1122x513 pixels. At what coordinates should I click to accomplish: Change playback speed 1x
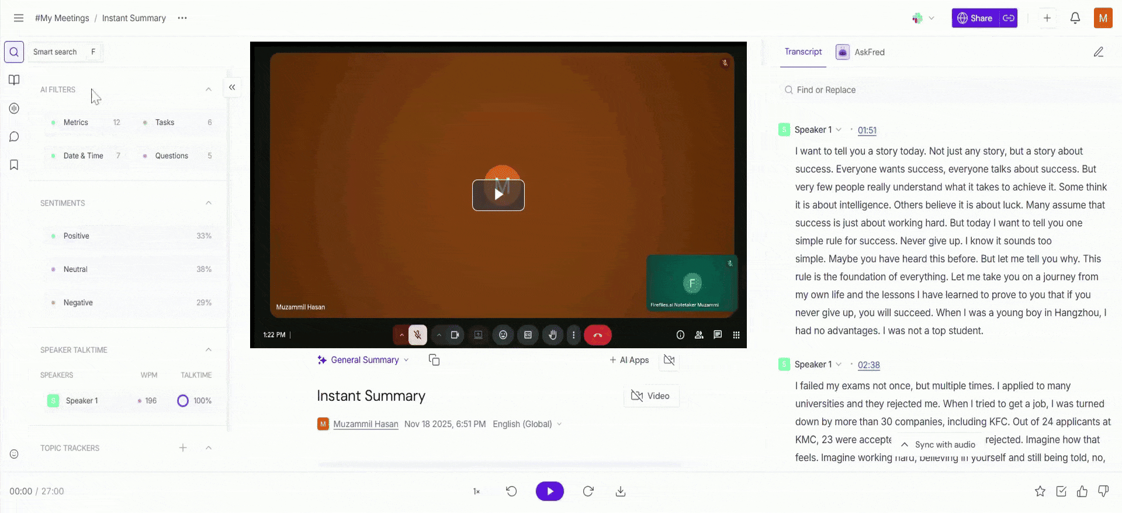(476, 491)
